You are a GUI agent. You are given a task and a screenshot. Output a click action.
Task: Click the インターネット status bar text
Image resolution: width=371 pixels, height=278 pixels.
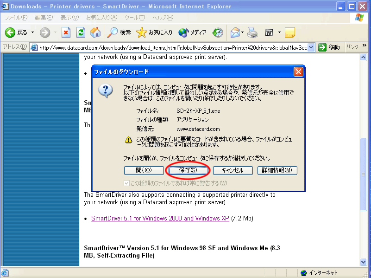click(323, 273)
